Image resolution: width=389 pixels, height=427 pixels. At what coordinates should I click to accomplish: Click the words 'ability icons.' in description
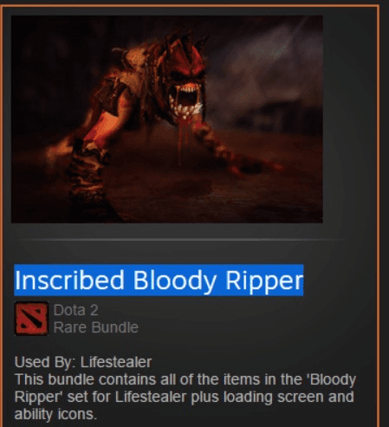pyautogui.click(x=55, y=414)
